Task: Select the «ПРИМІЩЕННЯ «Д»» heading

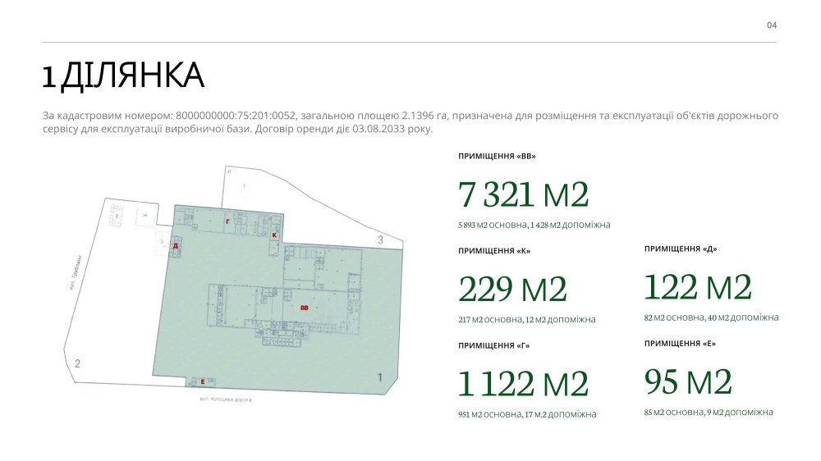Action: tap(681, 249)
